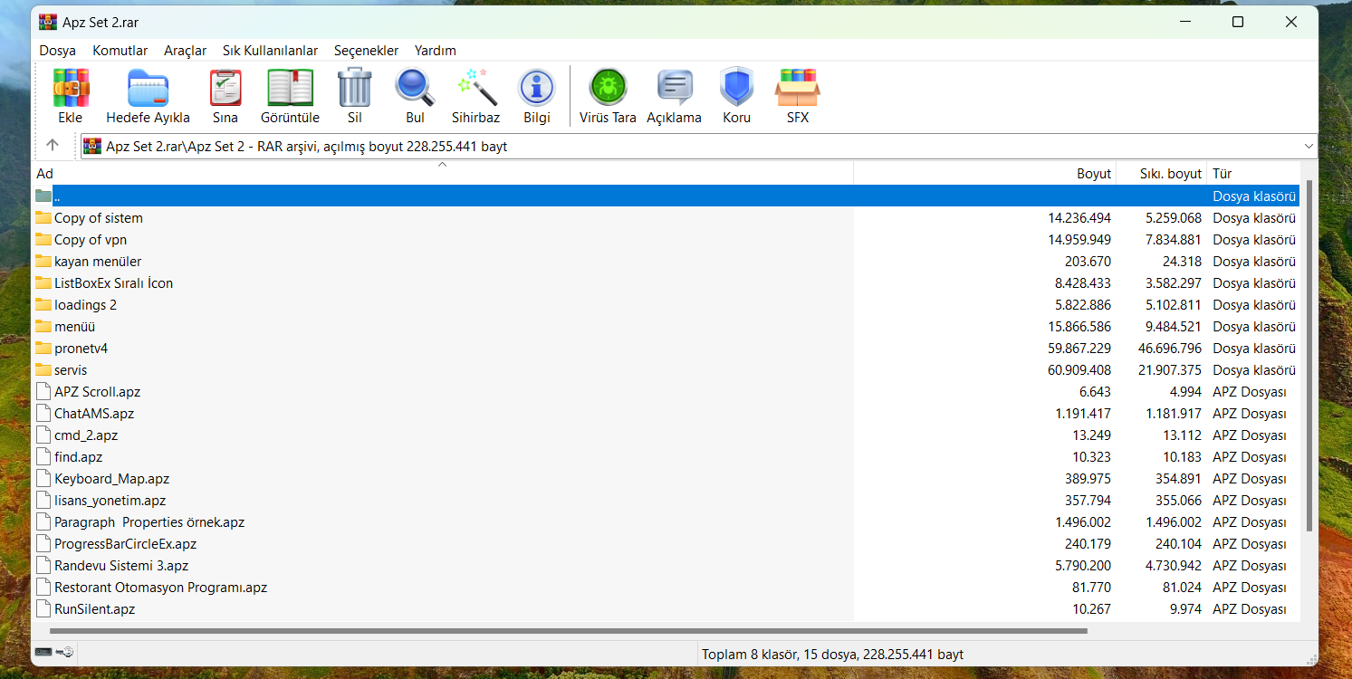Open the Sık Kullanılanlar menu
1352x679 pixels.
(x=271, y=51)
